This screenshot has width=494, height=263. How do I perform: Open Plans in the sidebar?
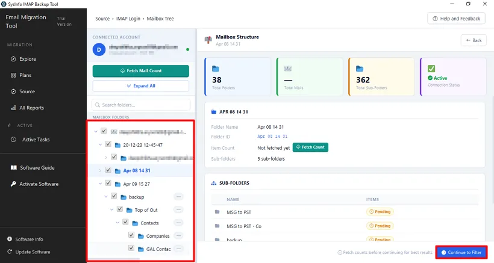(x=25, y=75)
